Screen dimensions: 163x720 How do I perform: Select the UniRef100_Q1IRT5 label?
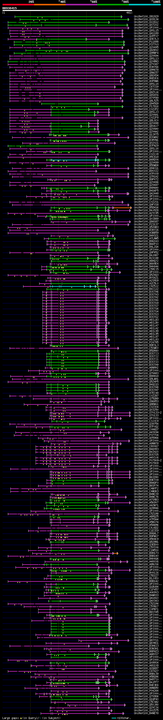pos(146,134)
